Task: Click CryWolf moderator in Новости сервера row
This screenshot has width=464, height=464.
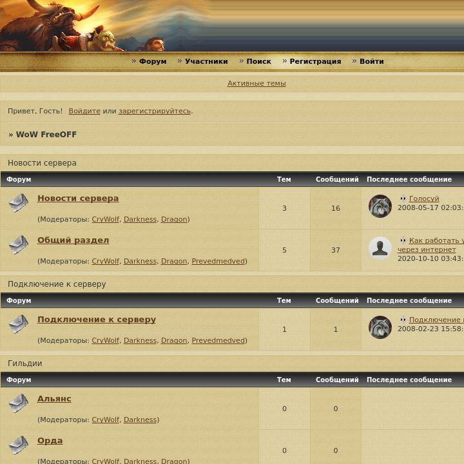Action: (x=105, y=219)
